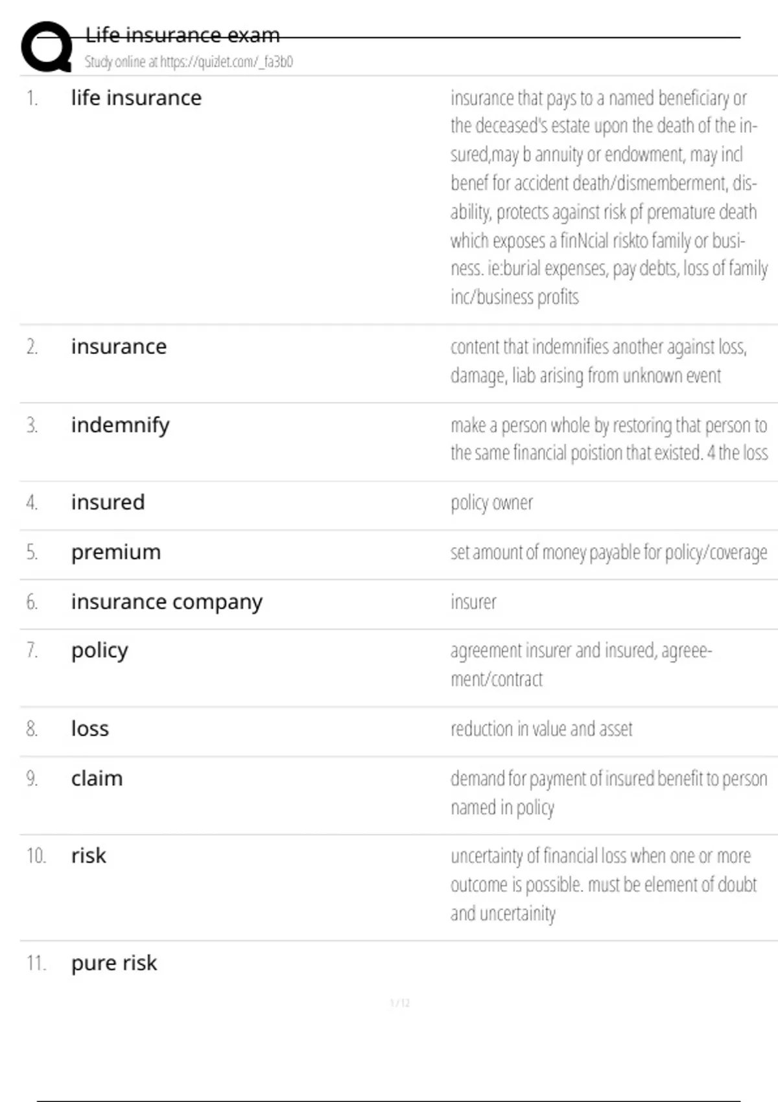Screen dimensions: 778x1102
Task: Click the "insurance company" term
Action: click(x=167, y=602)
